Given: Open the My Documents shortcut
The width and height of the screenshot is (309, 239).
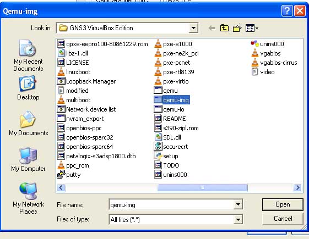Looking at the screenshot, I should click(28, 123).
